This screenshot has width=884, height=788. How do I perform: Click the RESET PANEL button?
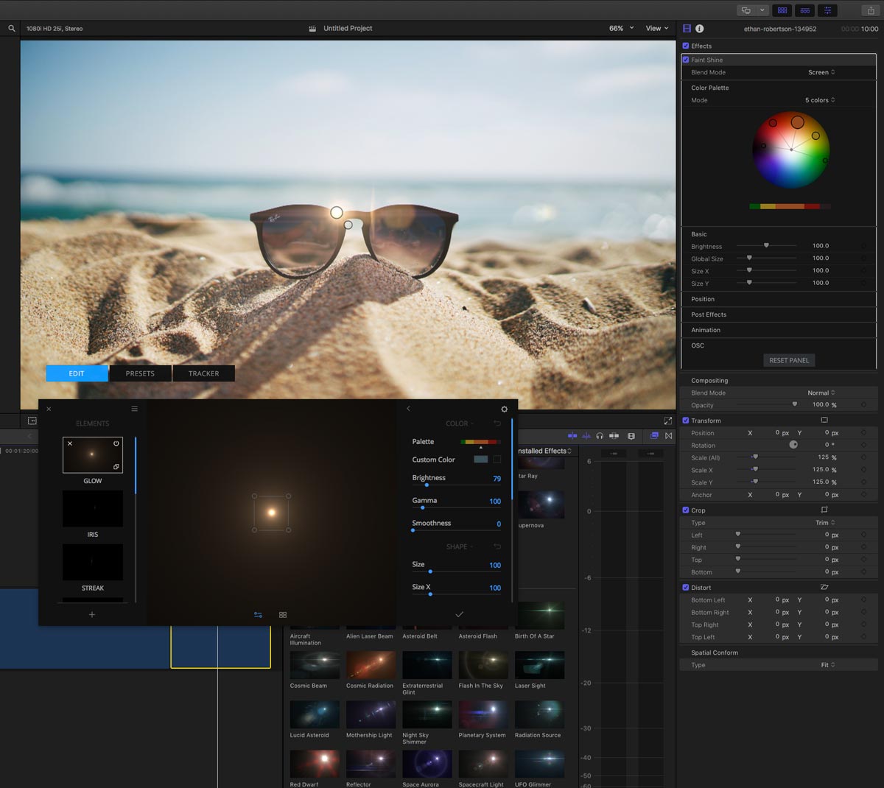pyautogui.click(x=789, y=360)
